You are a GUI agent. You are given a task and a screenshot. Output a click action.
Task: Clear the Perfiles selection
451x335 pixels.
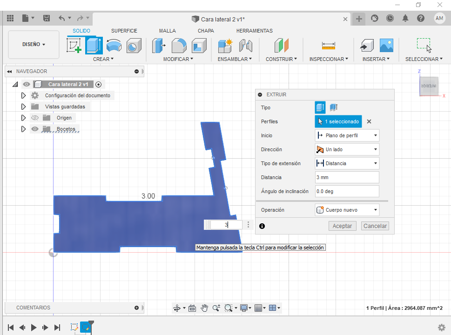pos(369,121)
